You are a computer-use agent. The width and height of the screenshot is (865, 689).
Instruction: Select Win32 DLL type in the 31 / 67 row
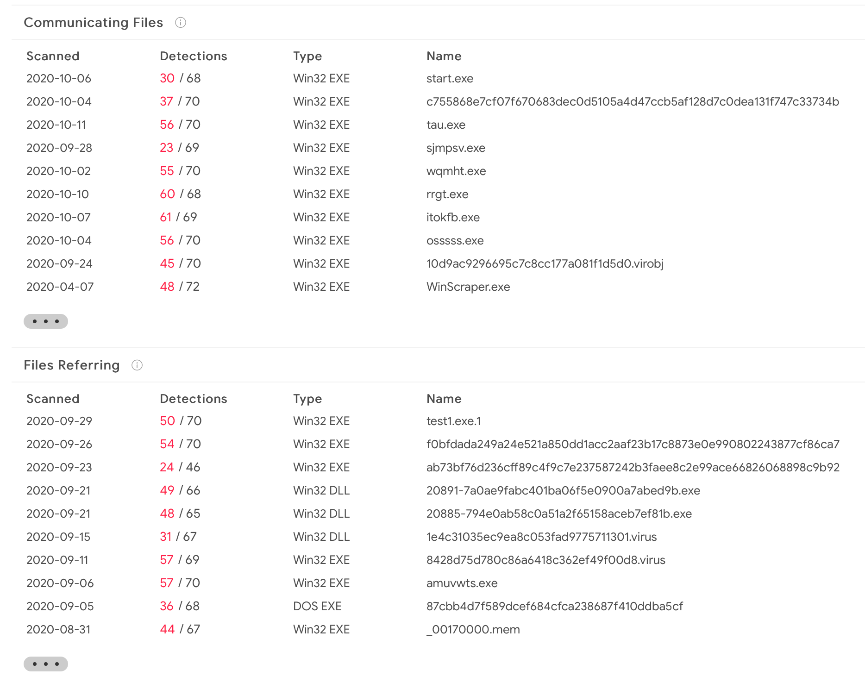coord(321,537)
